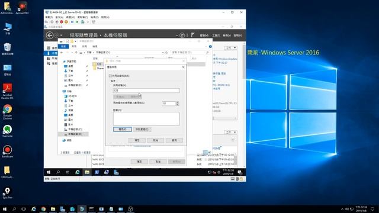Image resolution: width=379 pixels, height=213 pixels.
Task: Select Local Disk (C:) in File Explorer tree
Action: click(x=75, y=129)
